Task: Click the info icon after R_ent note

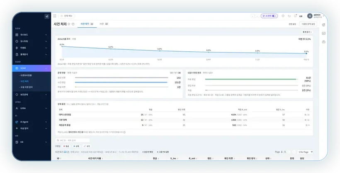Action: 124,132
